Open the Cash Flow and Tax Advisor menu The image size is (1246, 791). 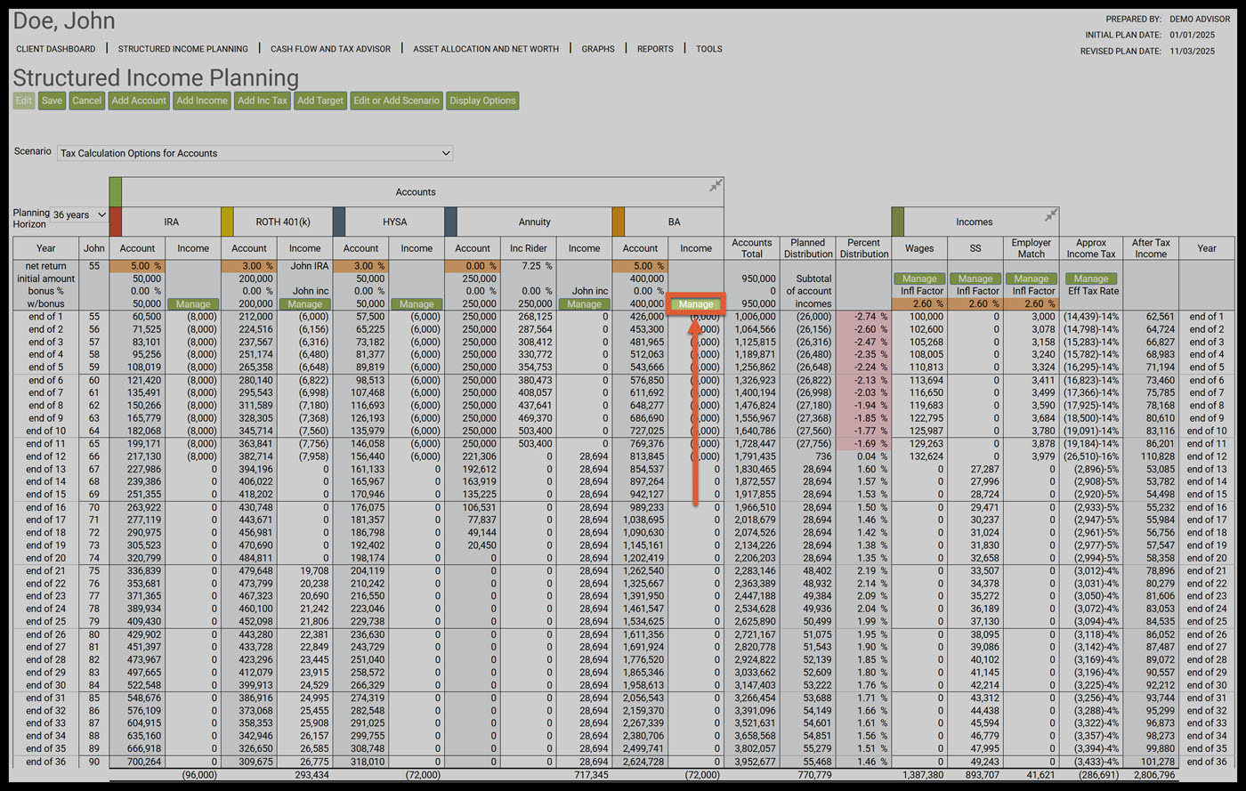pyautogui.click(x=330, y=49)
